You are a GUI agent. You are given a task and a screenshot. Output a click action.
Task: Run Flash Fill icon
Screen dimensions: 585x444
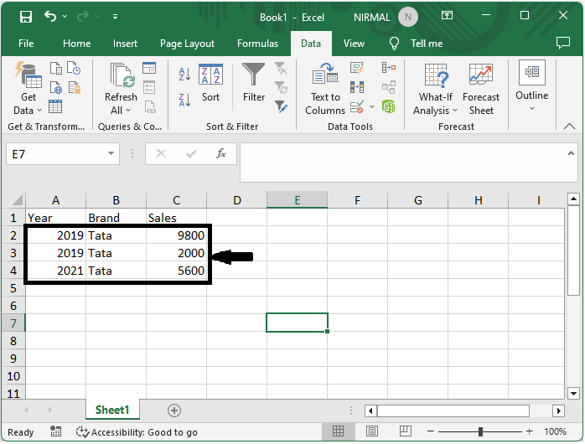[357, 68]
